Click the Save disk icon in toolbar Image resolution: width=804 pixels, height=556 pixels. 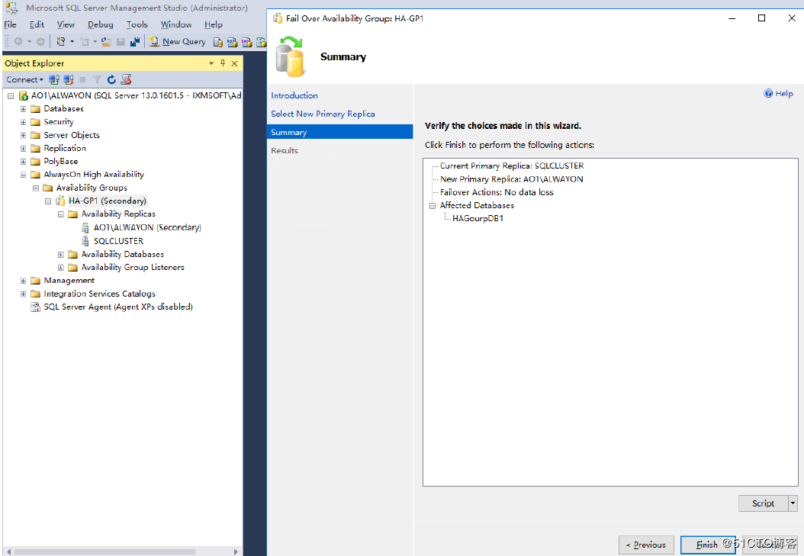[x=121, y=41]
